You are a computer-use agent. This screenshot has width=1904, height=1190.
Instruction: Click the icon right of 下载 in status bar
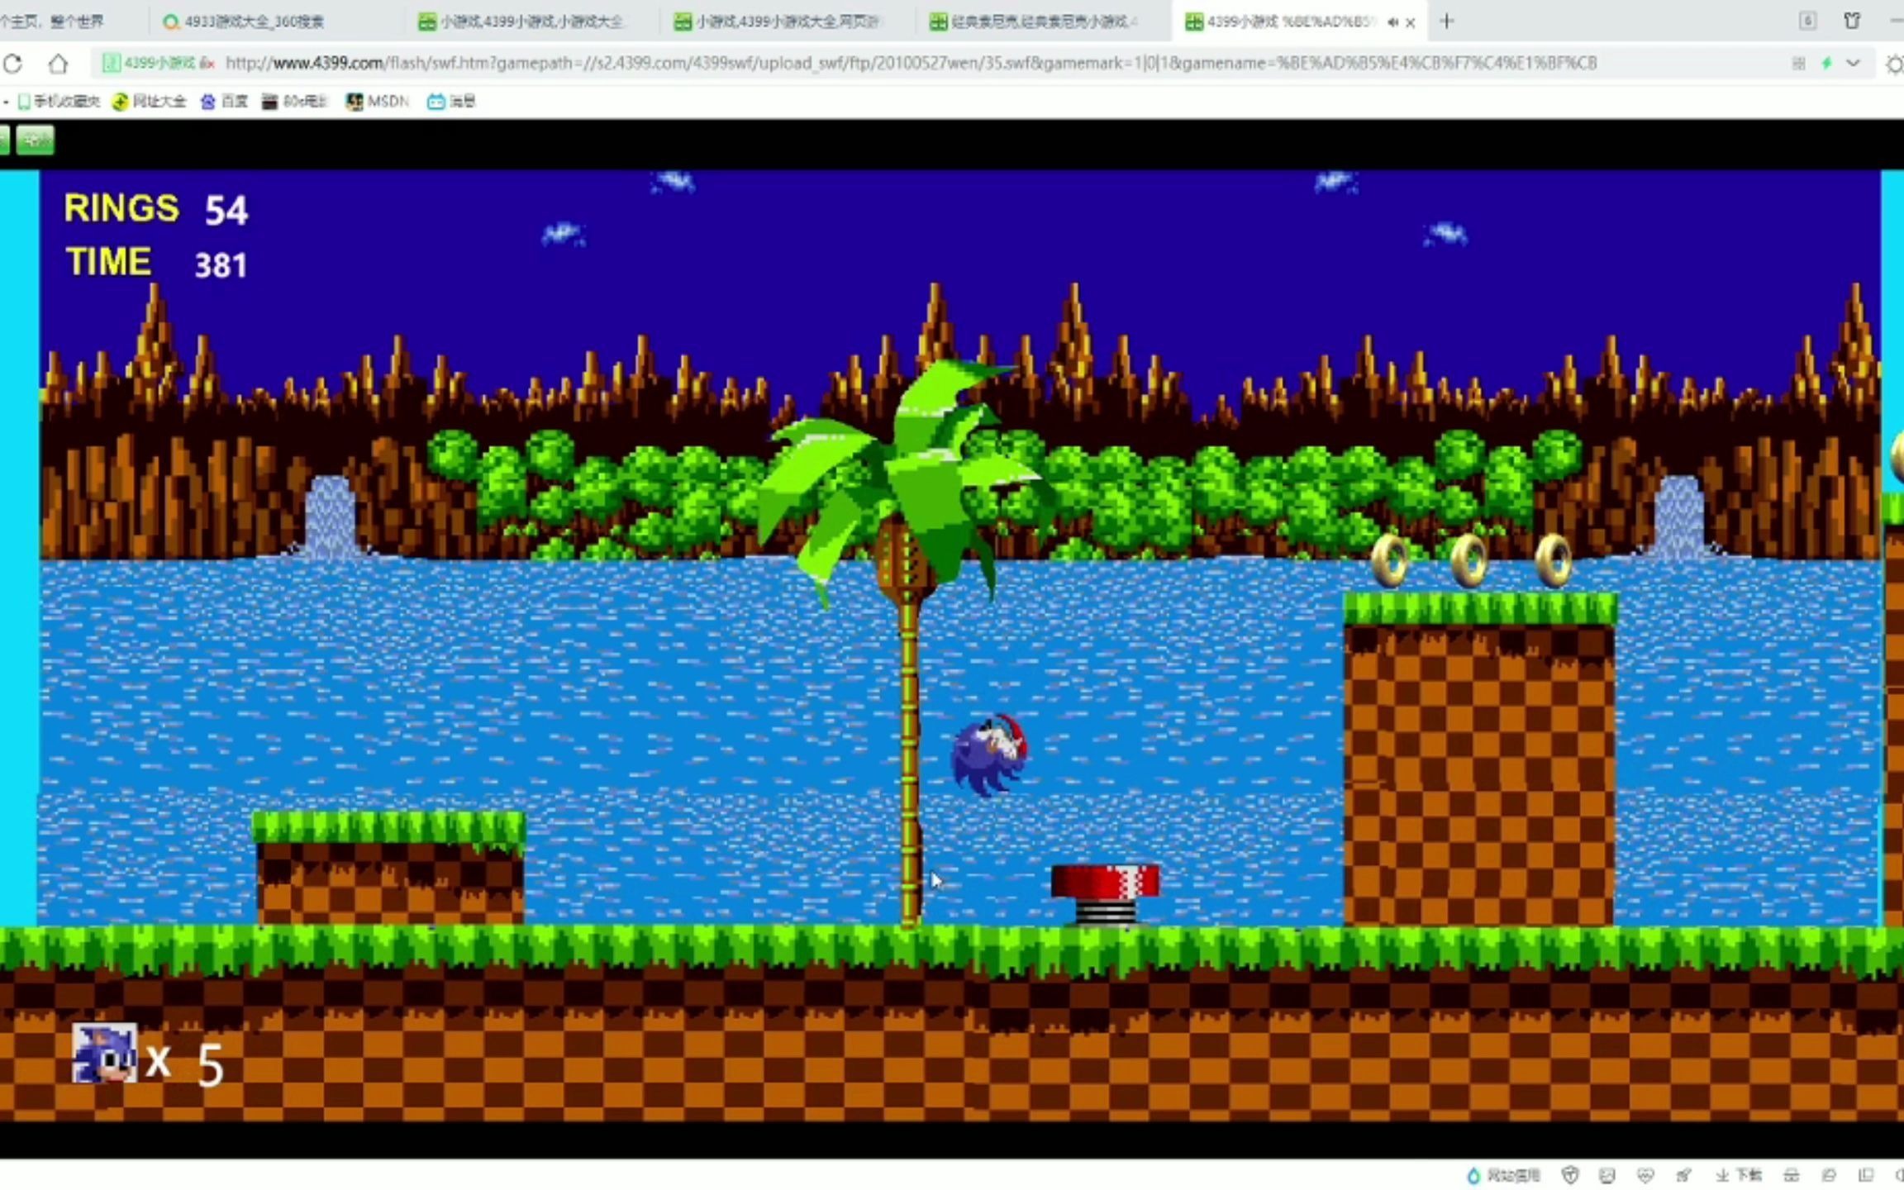tap(1791, 1175)
